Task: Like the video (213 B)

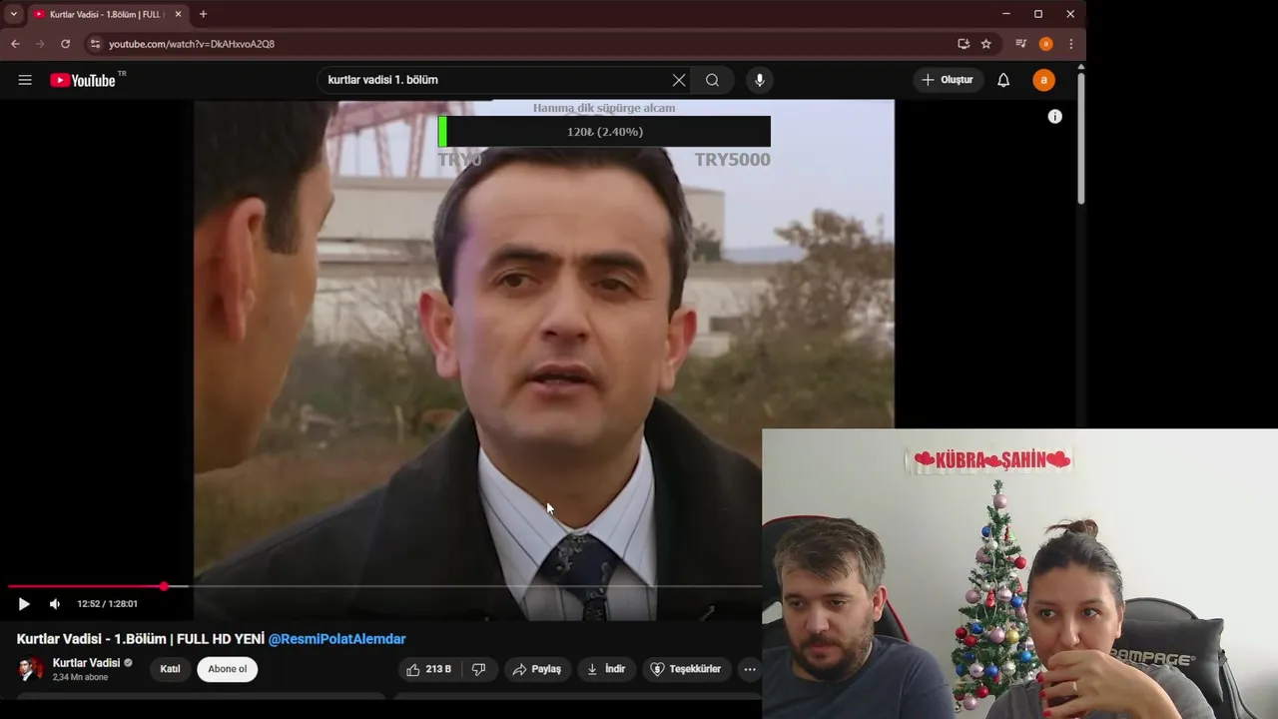Action: coord(428,669)
